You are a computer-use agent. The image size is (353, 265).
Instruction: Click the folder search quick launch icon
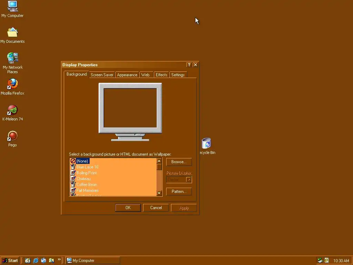(52, 261)
